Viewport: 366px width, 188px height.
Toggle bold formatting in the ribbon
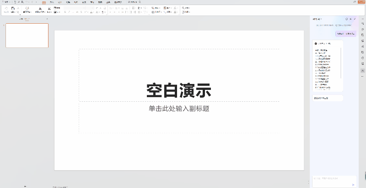[x=65, y=12]
